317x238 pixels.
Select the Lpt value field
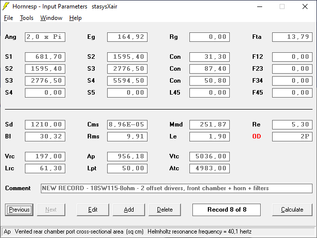click(x=128, y=168)
